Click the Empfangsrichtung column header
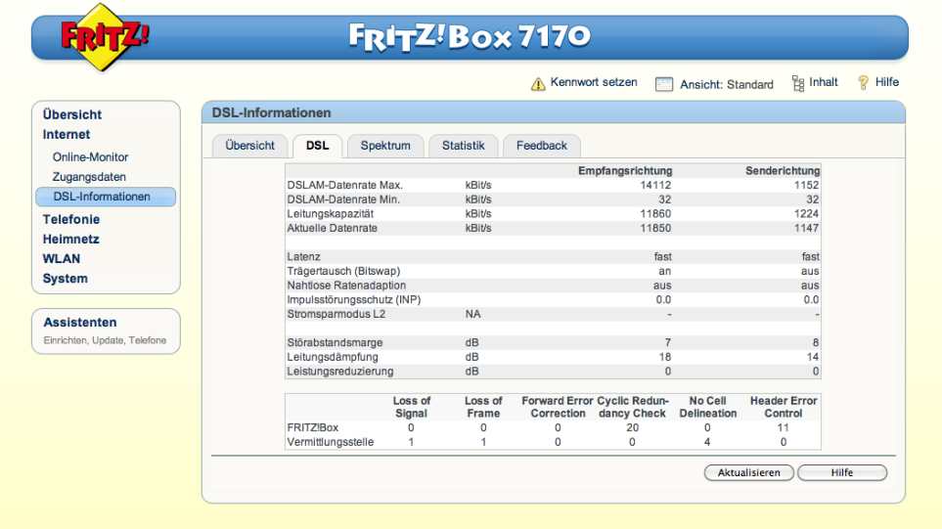Viewport: 942px width, 529px height. (625, 171)
